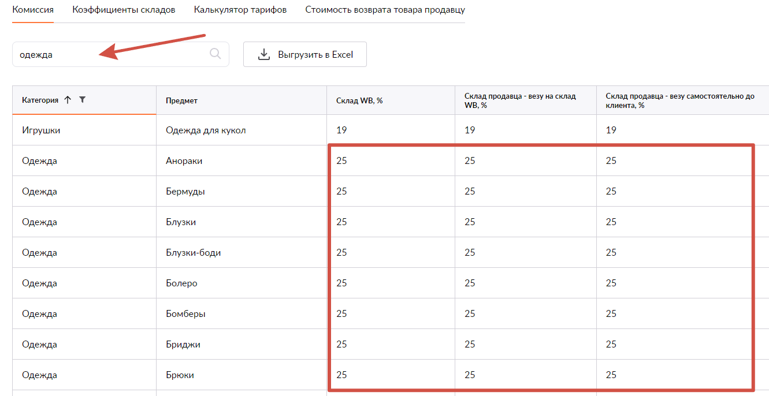Click Склад WB value 19 for Одежда для кукол
Viewport: 769px width, 396px height.
(341, 130)
